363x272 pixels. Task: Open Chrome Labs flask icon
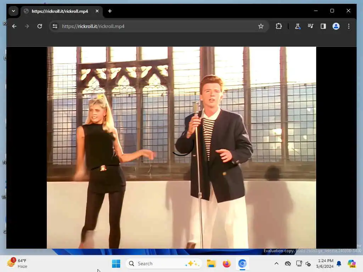[x=298, y=26]
